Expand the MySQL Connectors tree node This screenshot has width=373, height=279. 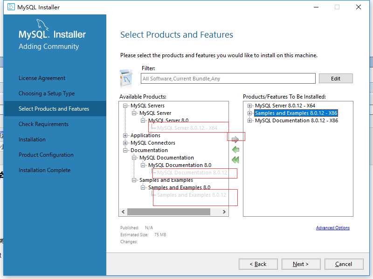tap(125, 143)
